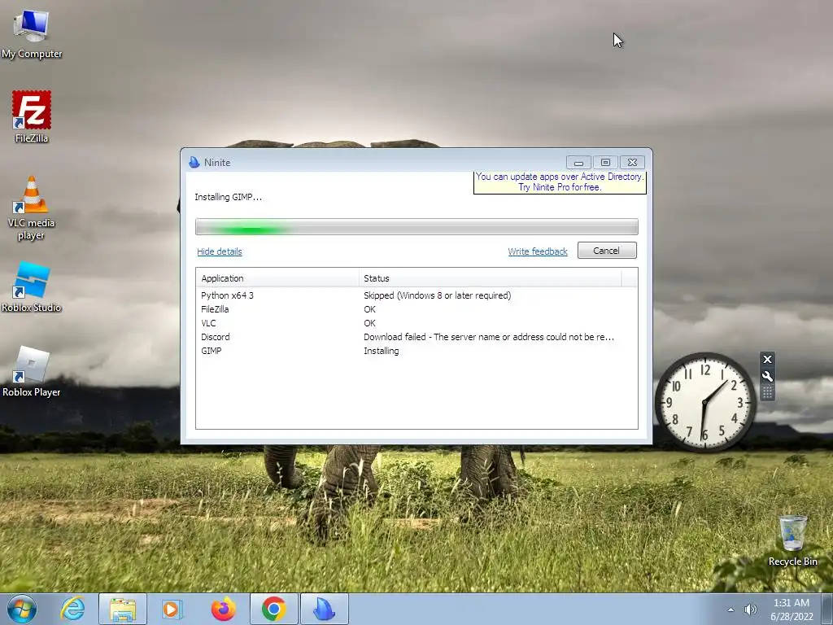Click the analog clock gadget face
The image size is (833, 625).
[x=705, y=403]
